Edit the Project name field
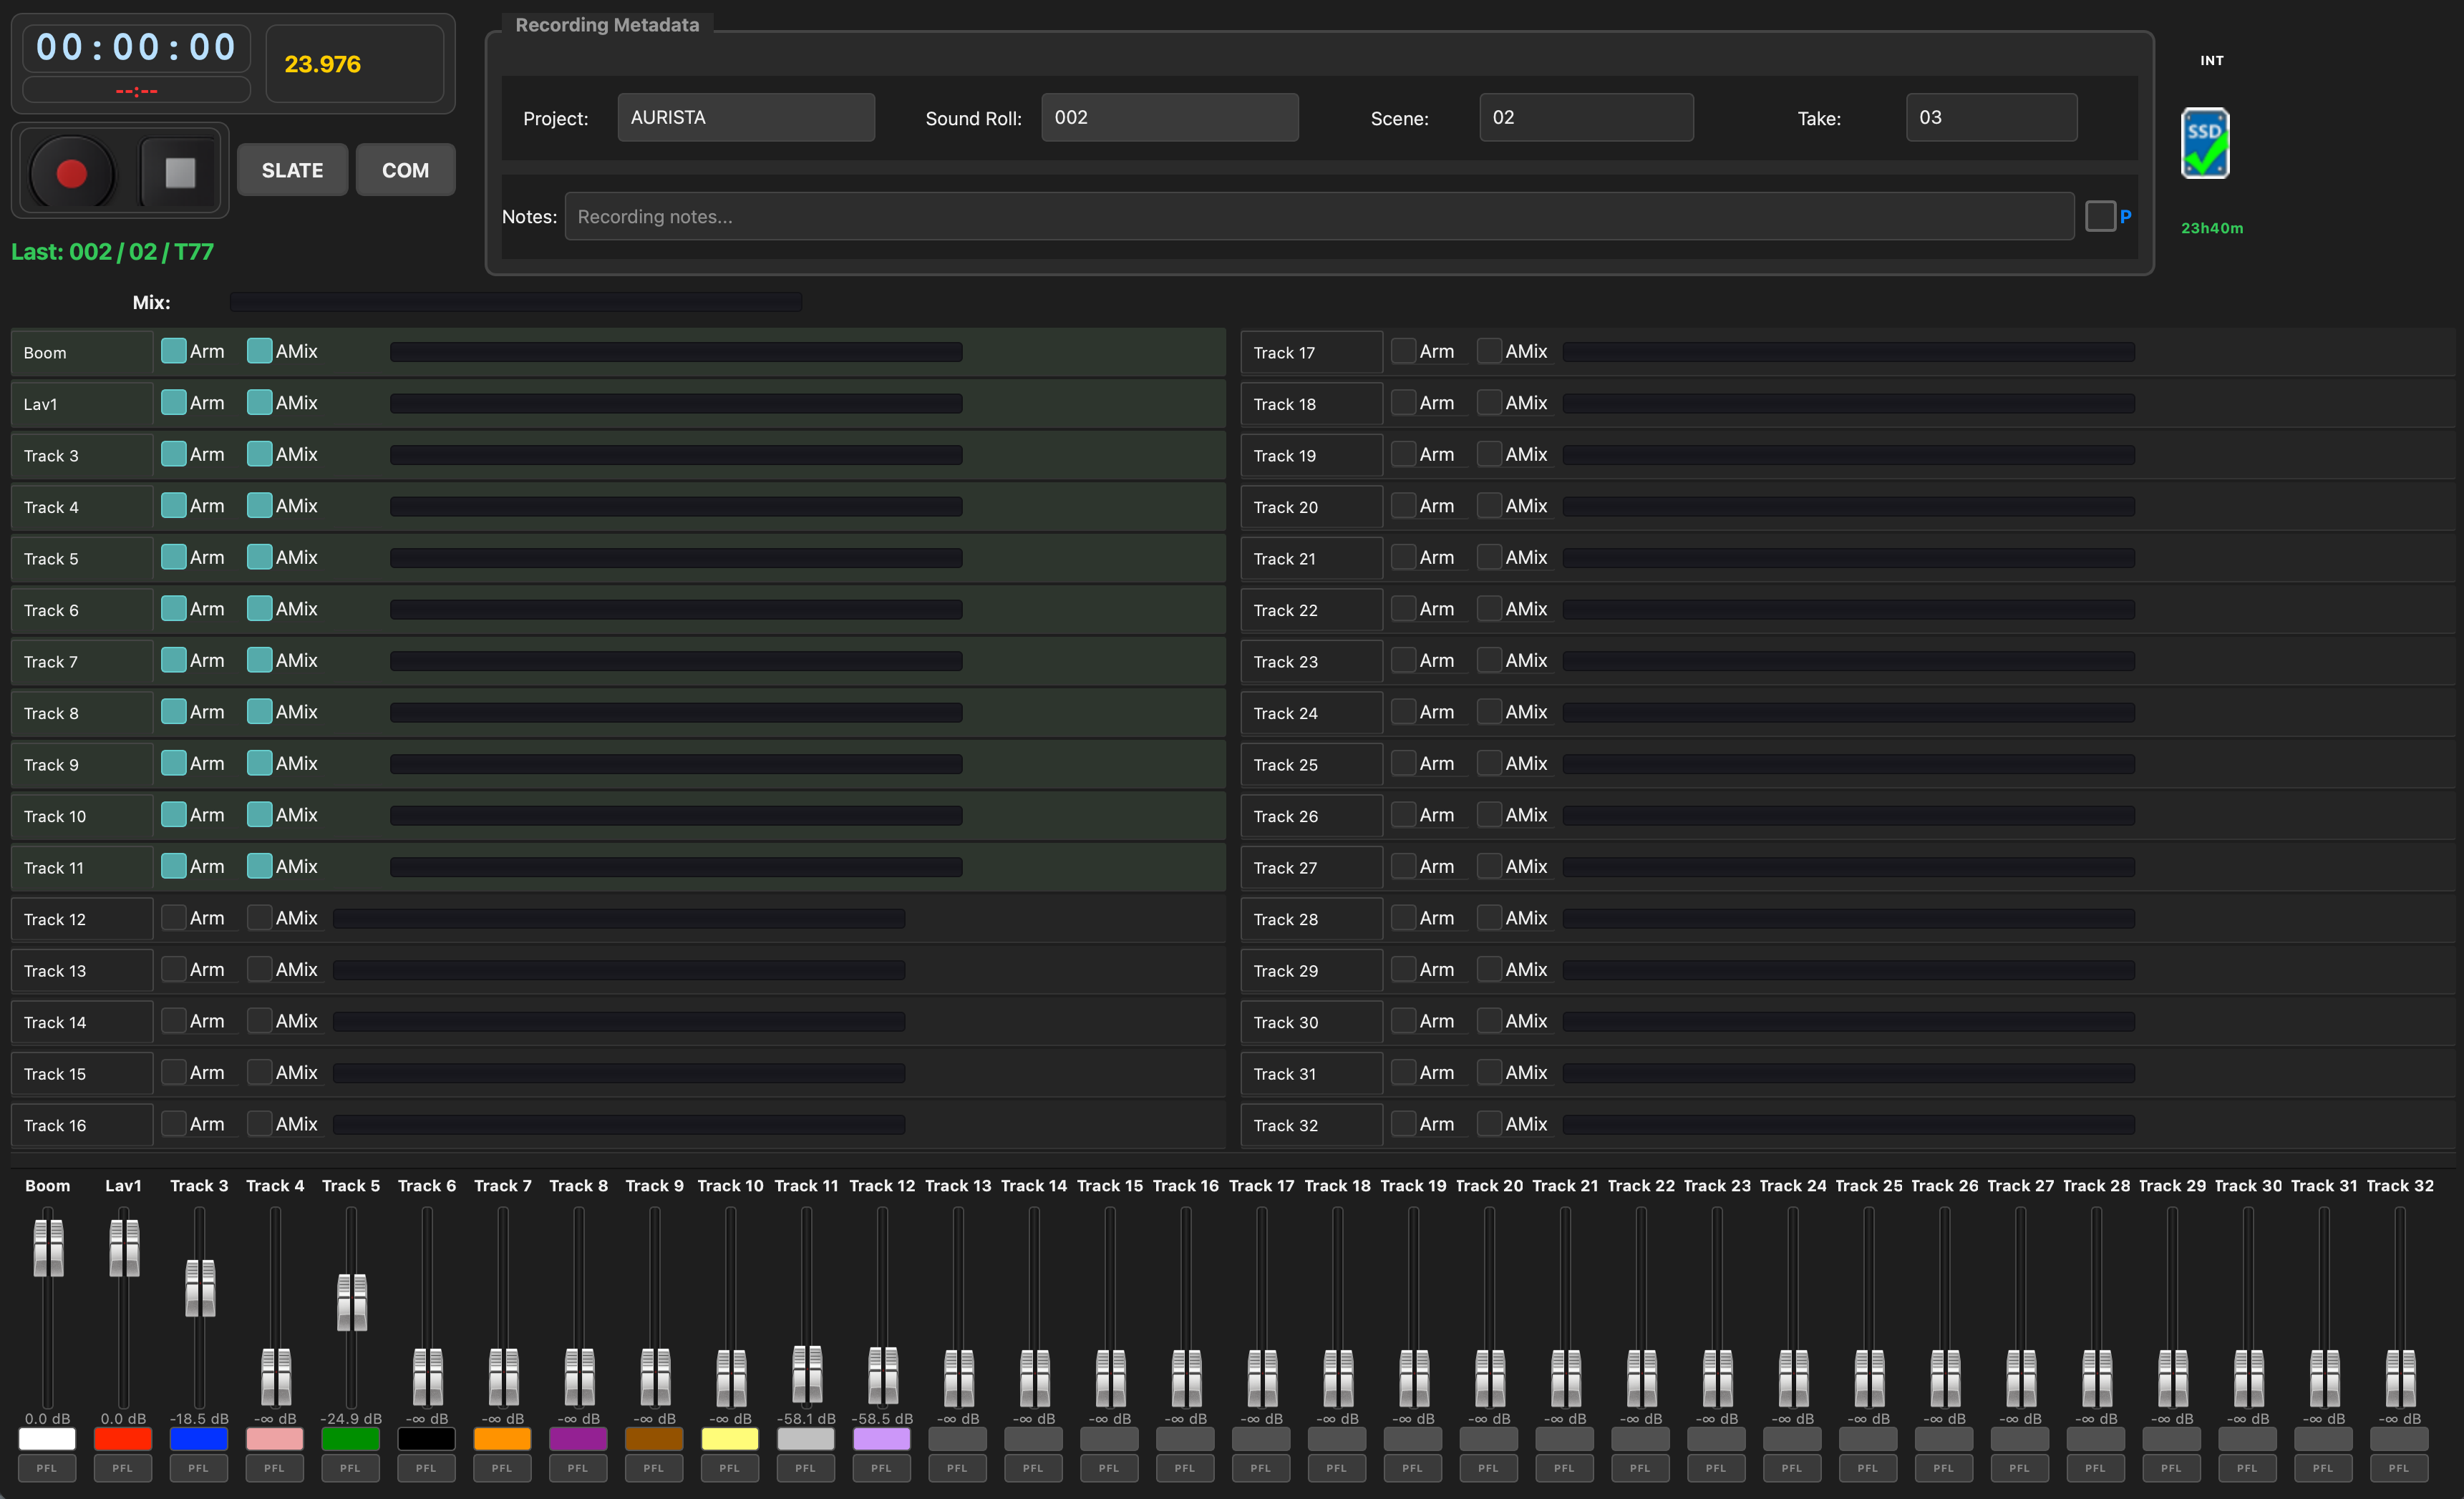2464x1499 pixels. click(x=746, y=117)
